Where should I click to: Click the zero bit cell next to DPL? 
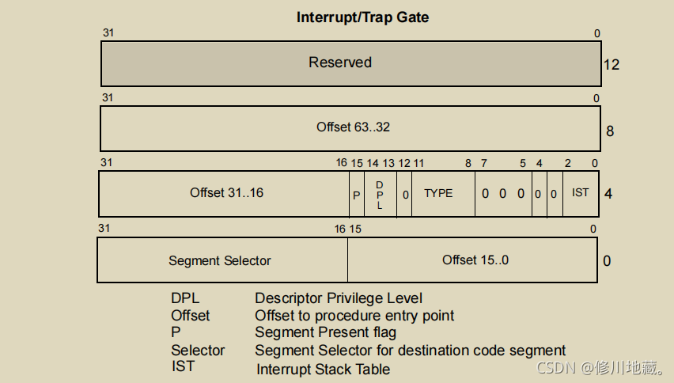click(x=404, y=194)
